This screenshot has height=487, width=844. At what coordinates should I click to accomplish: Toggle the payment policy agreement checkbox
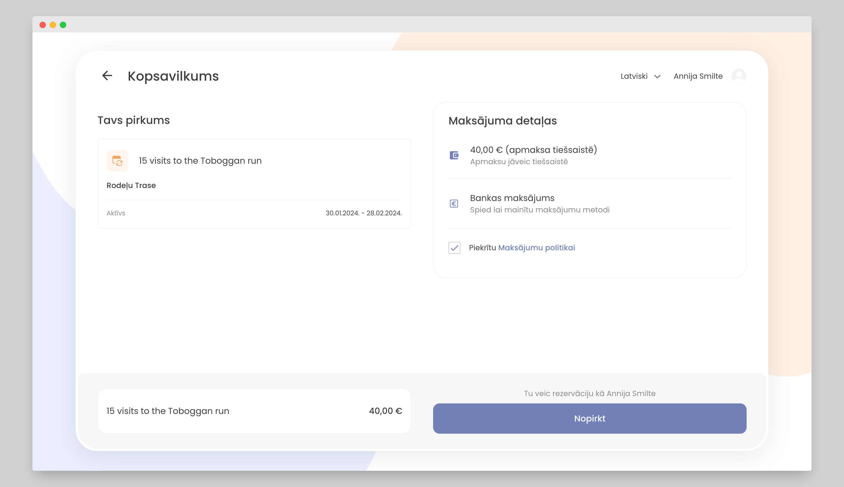tap(454, 248)
